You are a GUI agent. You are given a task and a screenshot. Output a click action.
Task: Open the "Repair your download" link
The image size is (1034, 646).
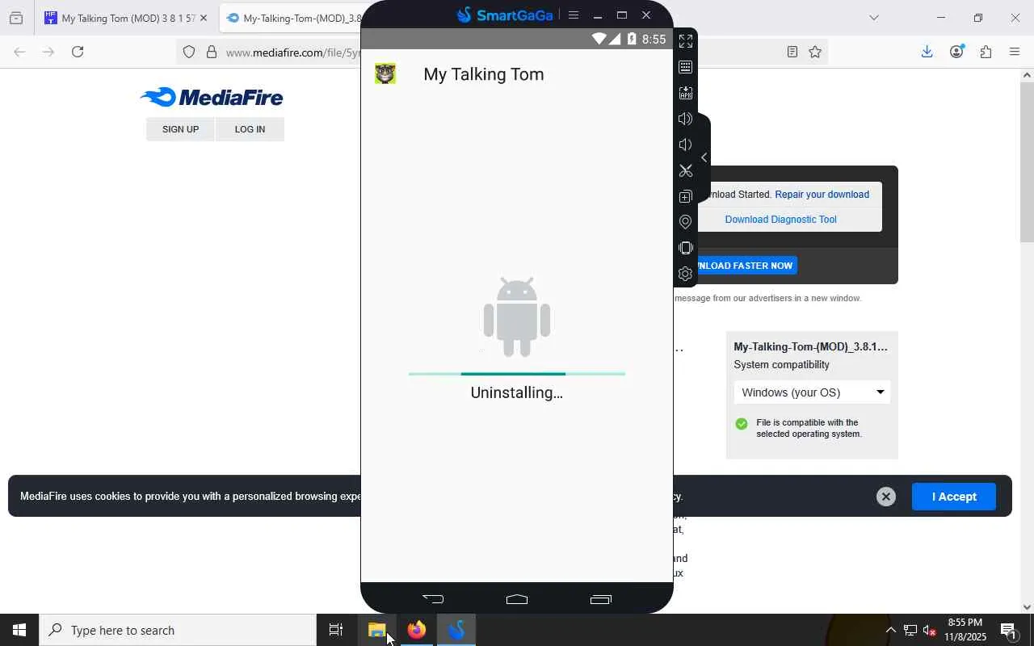click(822, 195)
